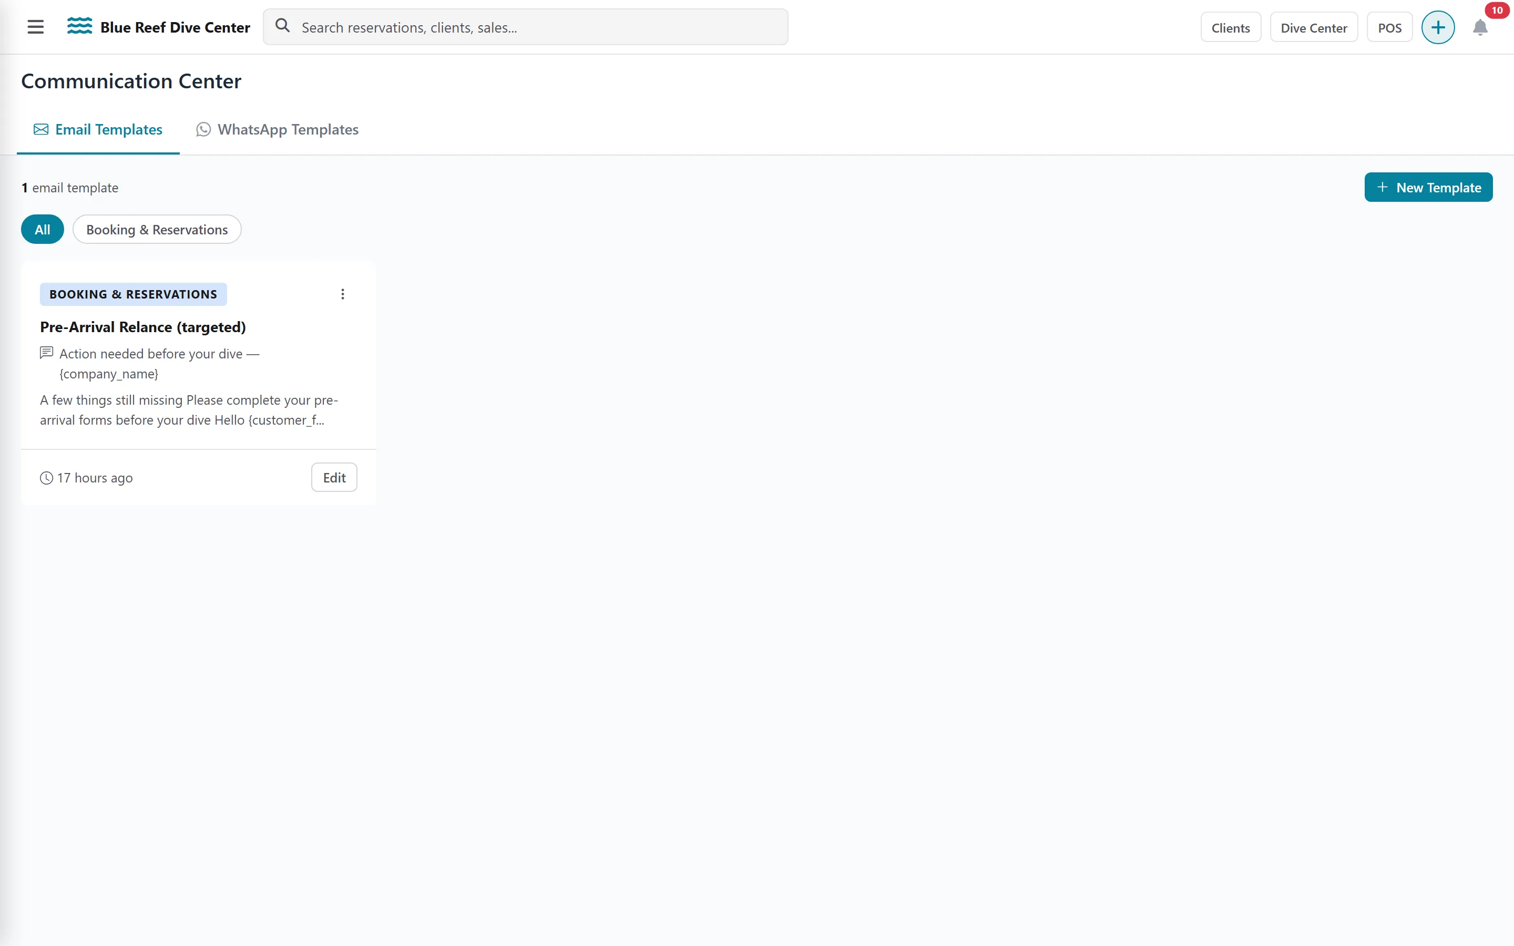This screenshot has width=1514, height=946.
Task: Click the '17 hours ago' timestamp
Action: tap(95, 478)
